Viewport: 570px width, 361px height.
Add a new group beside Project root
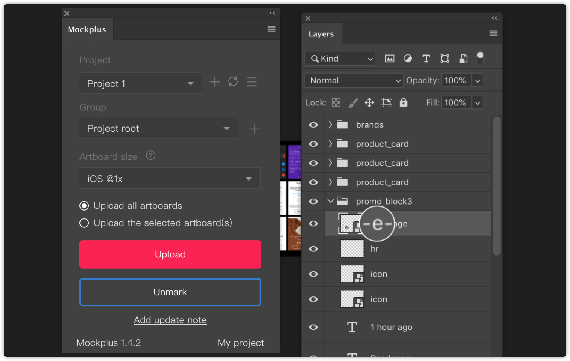pos(255,129)
